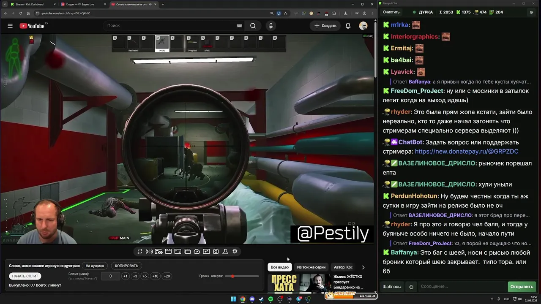Screen dimensions: 541x304
Task: Add 3 minutes to the split
Action: coord(135,276)
